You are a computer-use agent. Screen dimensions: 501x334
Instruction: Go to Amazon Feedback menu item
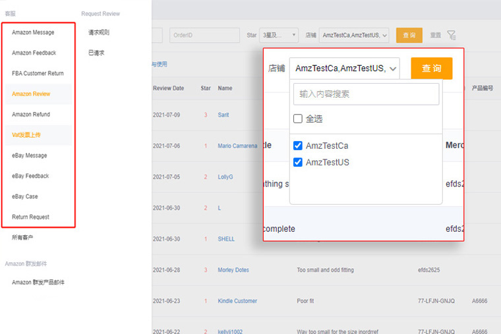click(x=34, y=53)
